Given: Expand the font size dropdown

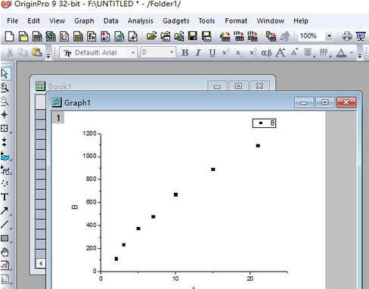Looking at the screenshot, I should 172,52.
